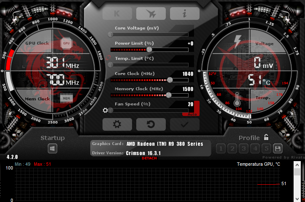Open the Kombustor K button
305x202 pixels.
coord(117,13)
